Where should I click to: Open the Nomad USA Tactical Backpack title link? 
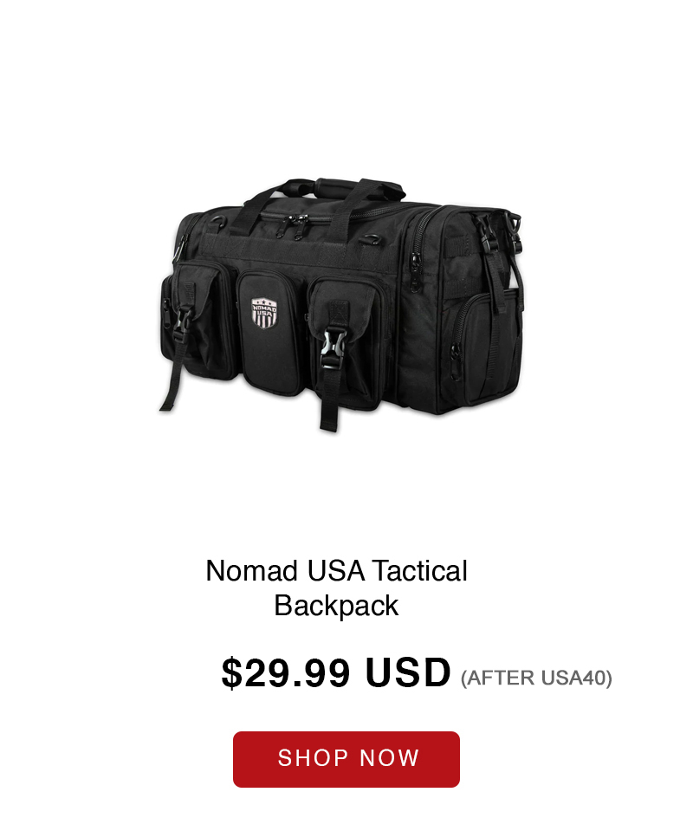click(336, 588)
